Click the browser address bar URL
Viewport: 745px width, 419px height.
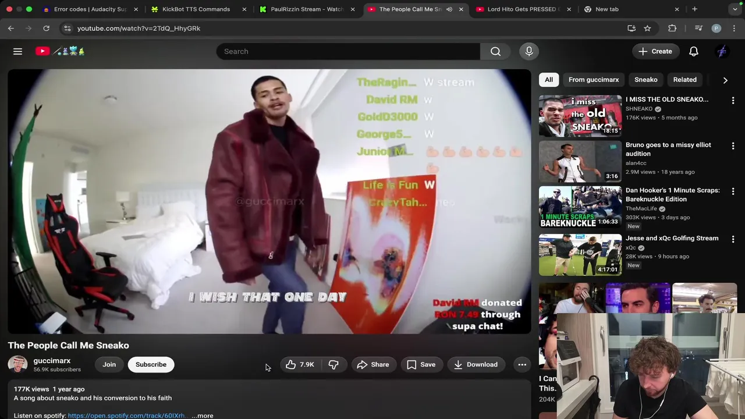click(139, 28)
